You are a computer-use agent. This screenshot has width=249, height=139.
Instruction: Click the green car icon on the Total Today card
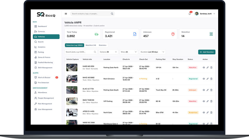click(97, 34)
